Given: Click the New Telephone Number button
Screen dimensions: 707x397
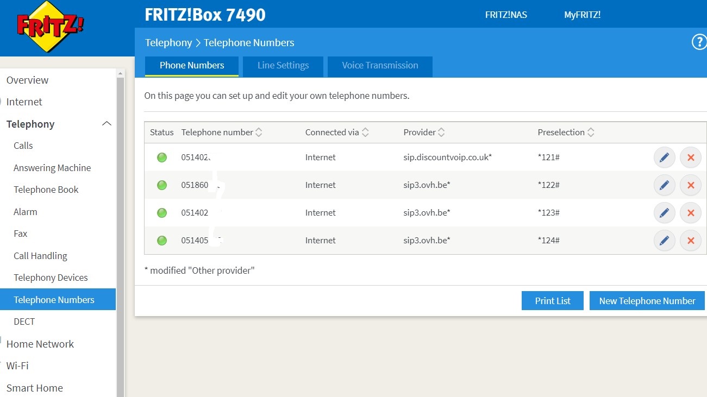Looking at the screenshot, I should (647, 301).
